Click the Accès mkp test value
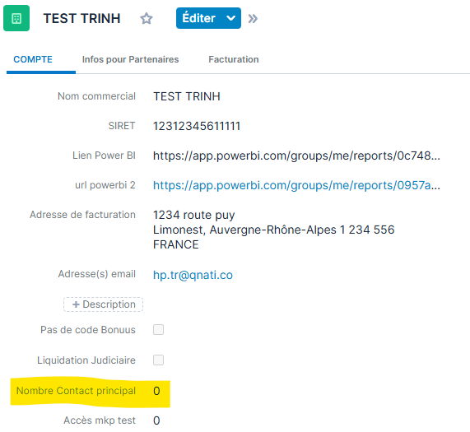 [x=156, y=420]
